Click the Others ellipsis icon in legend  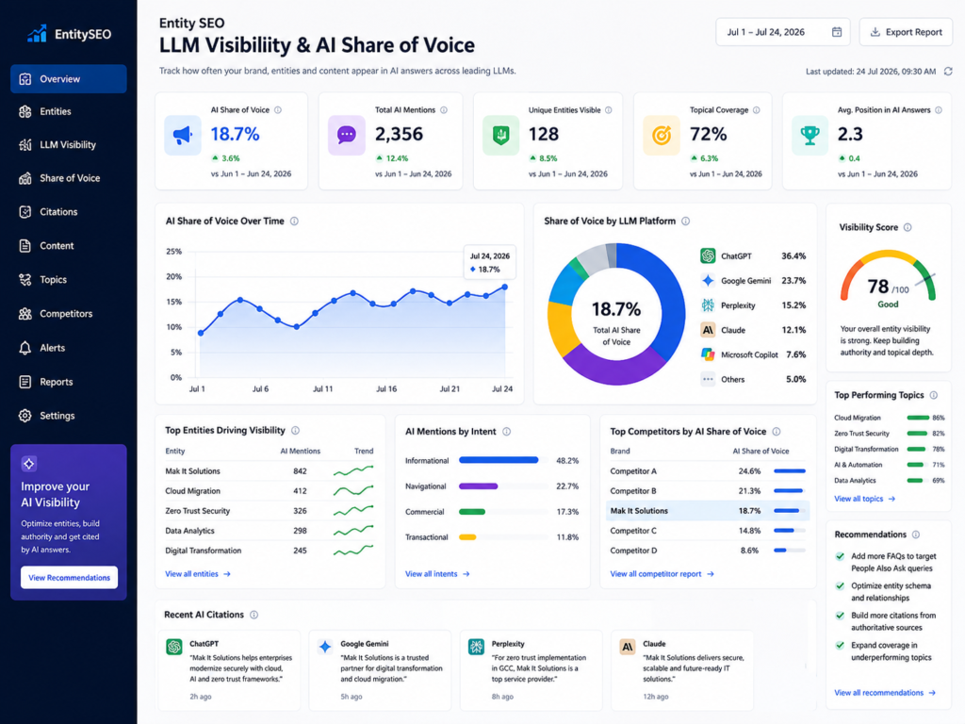pos(708,379)
